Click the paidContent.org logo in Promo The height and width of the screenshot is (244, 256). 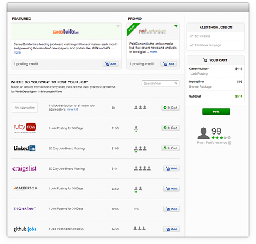pos(153,31)
